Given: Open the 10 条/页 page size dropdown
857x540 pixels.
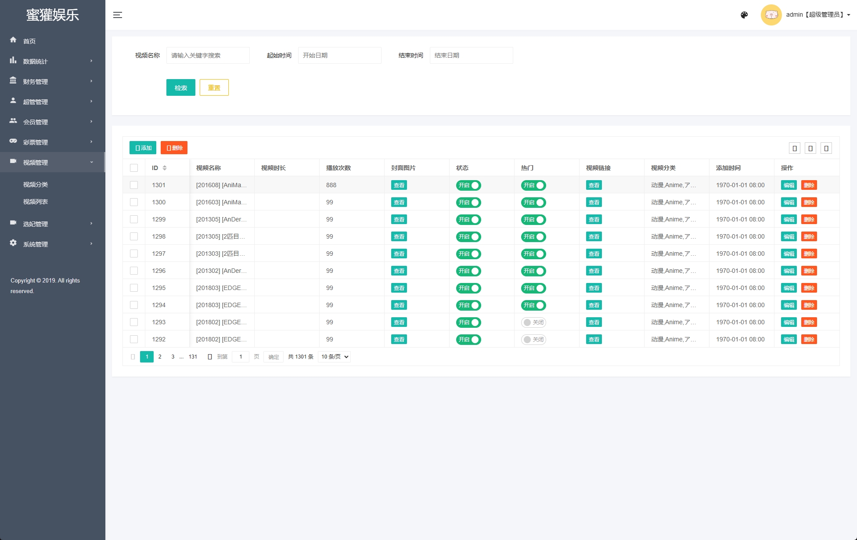Looking at the screenshot, I should 335,357.
